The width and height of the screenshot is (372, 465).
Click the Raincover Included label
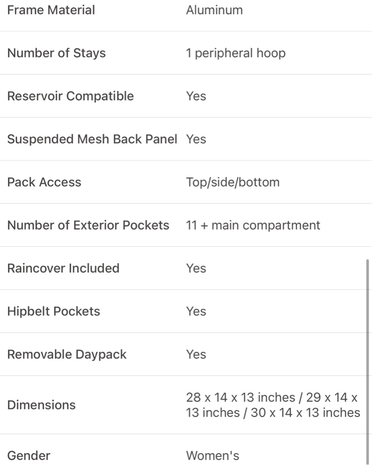coord(64,268)
